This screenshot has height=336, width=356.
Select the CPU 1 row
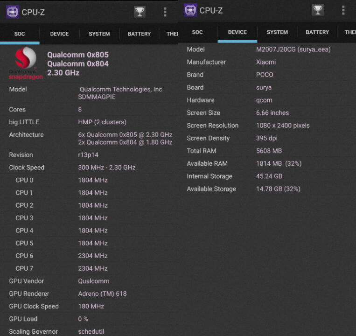pos(89,193)
